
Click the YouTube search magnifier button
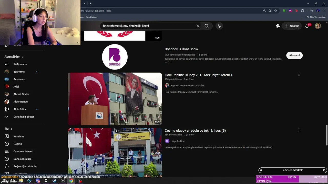[x=207, y=26]
